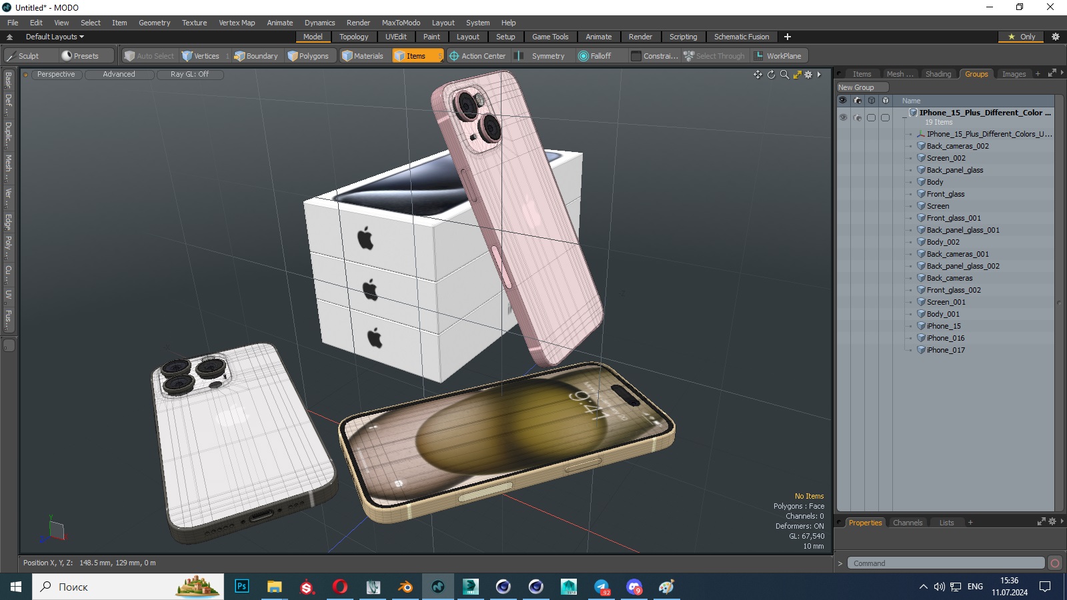
Task: Open the Duplicate vertical toolbox tab
Action: point(8,135)
